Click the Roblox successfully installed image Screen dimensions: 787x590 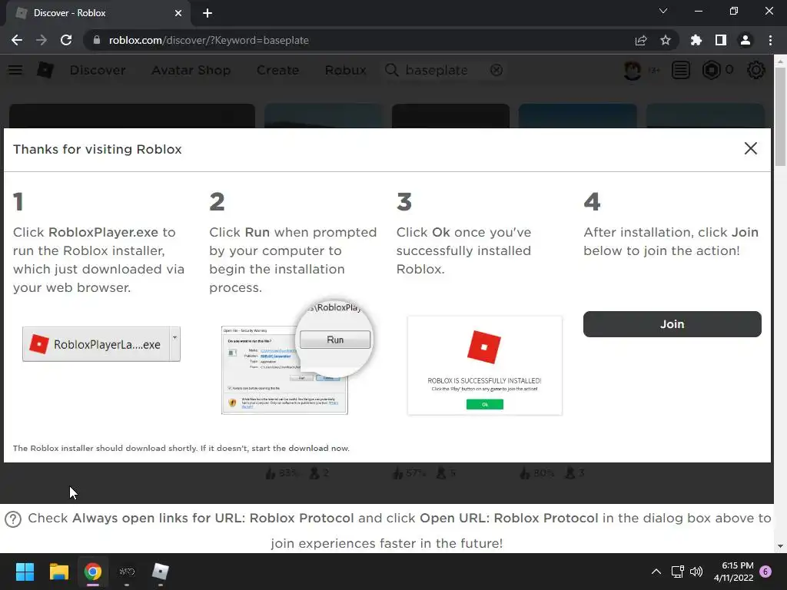point(485,365)
